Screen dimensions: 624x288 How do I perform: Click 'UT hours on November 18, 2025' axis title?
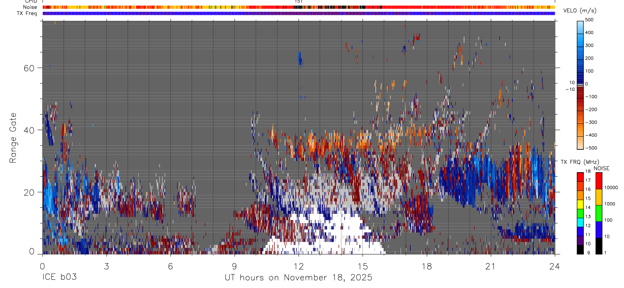tap(299, 278)
